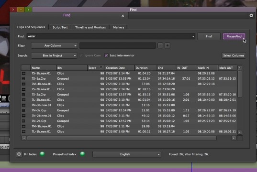Click the clip icon for 7L-1b.new.01

[23, 131]
